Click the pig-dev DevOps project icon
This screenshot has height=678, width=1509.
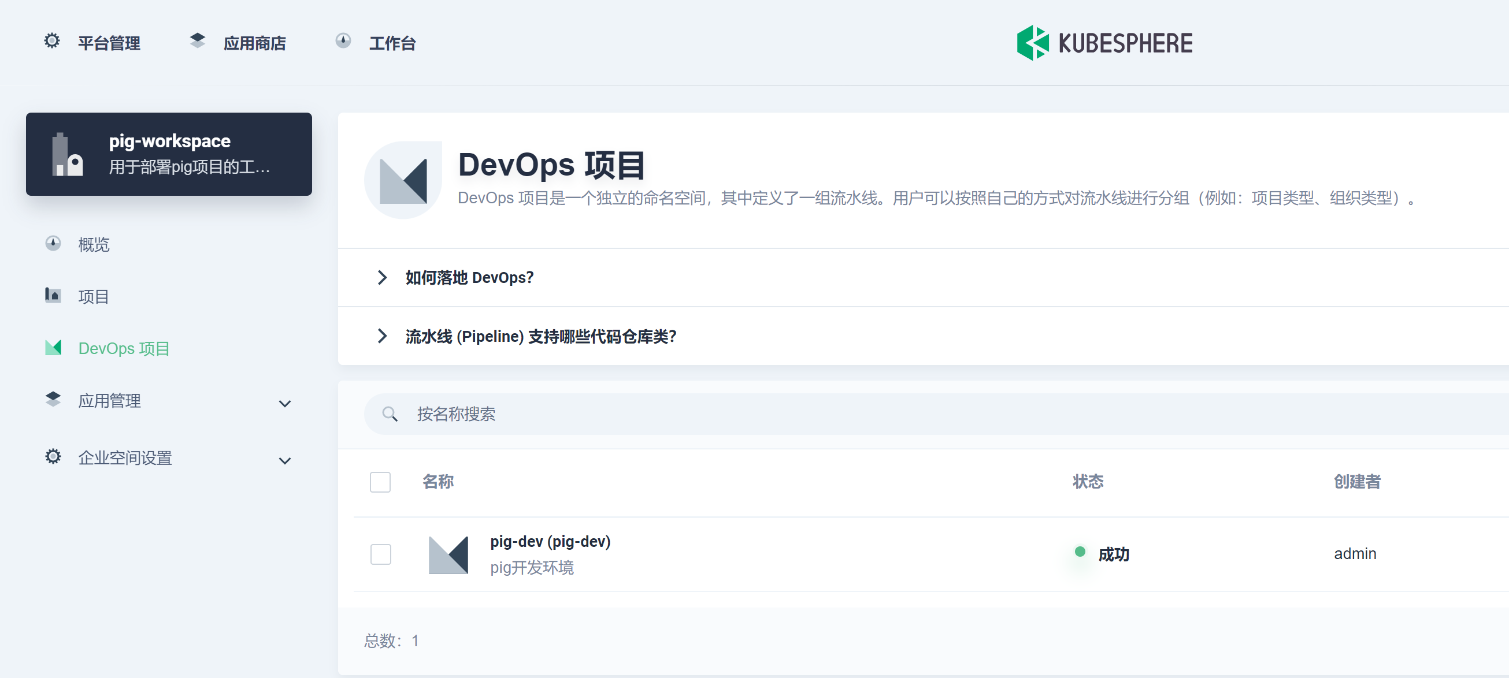448,554
